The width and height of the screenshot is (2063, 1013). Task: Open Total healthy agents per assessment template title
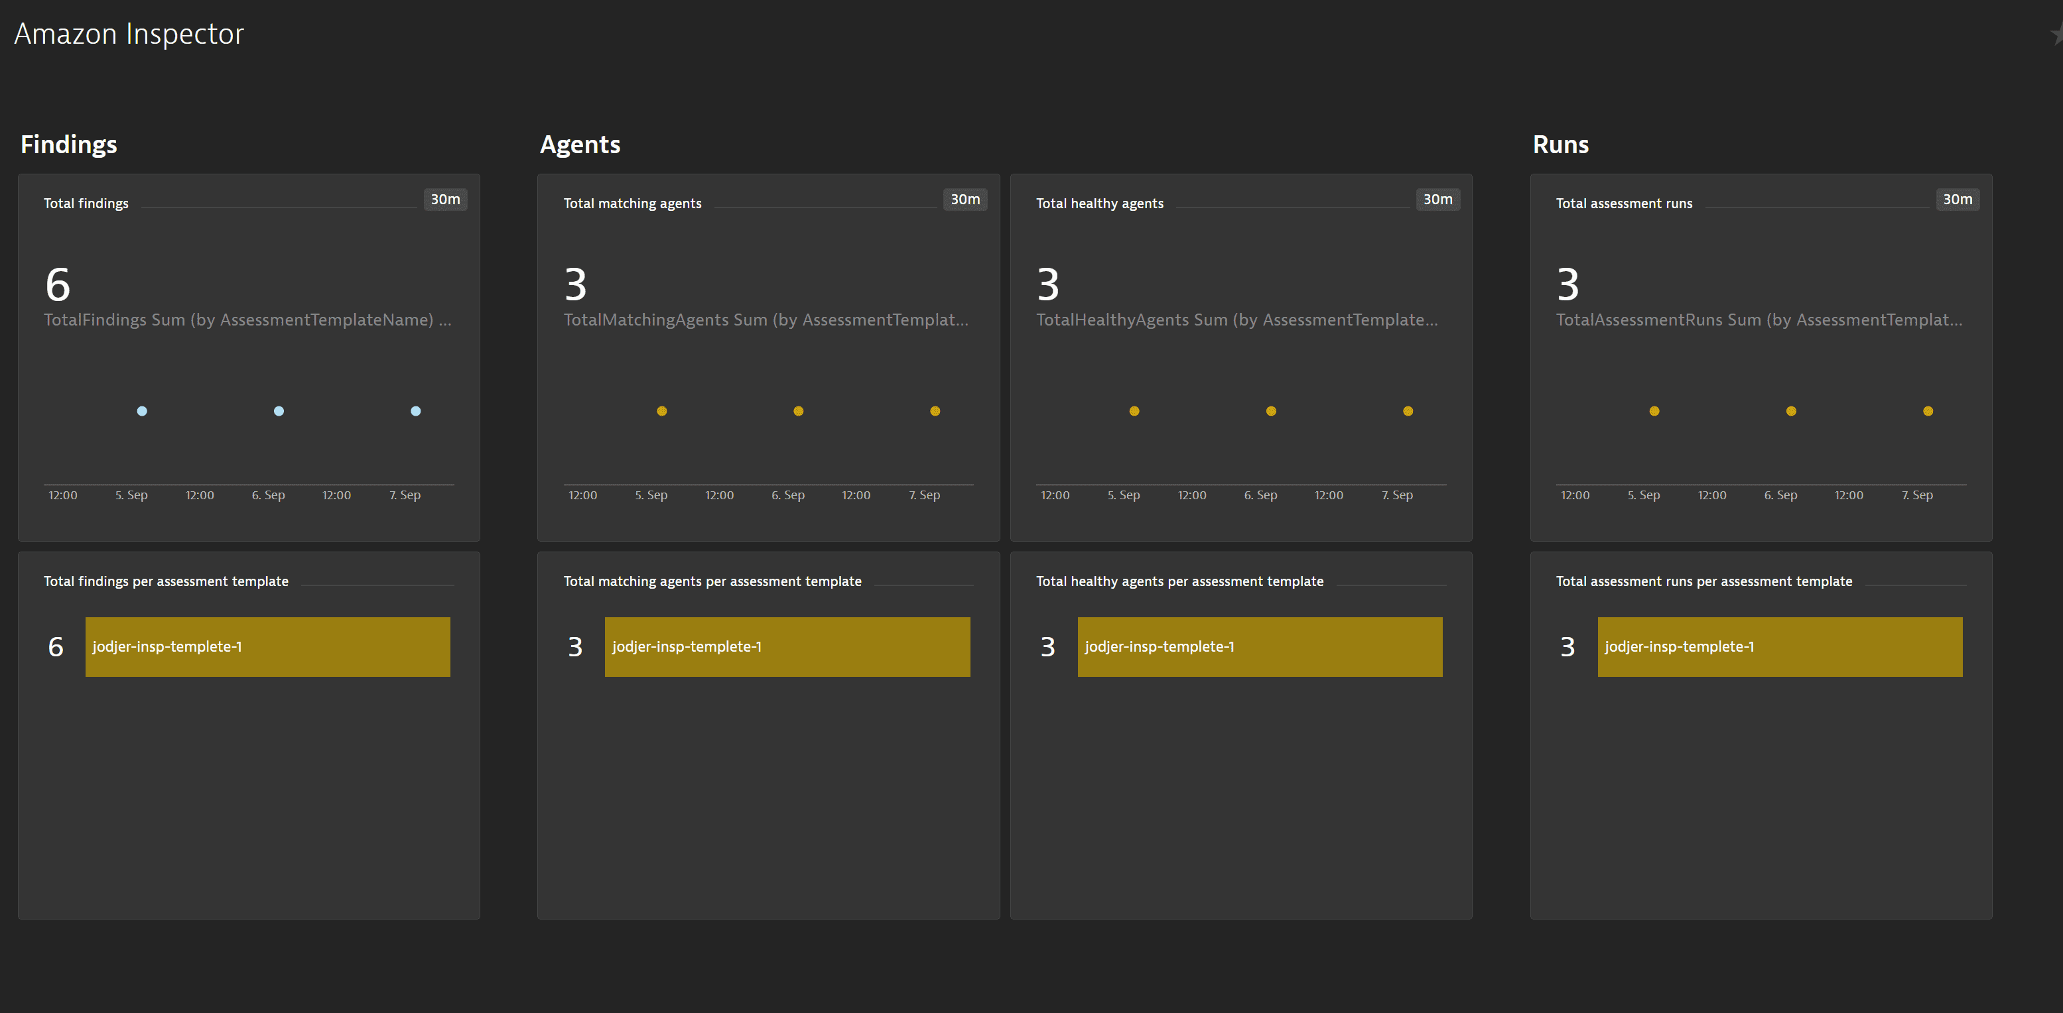[1179, 581]
